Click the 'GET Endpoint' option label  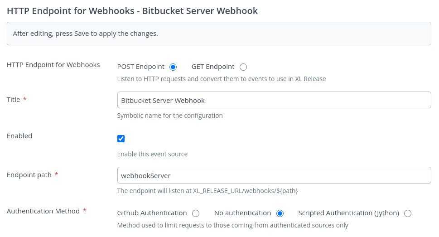pyautogui.click(x=213, y=67)
